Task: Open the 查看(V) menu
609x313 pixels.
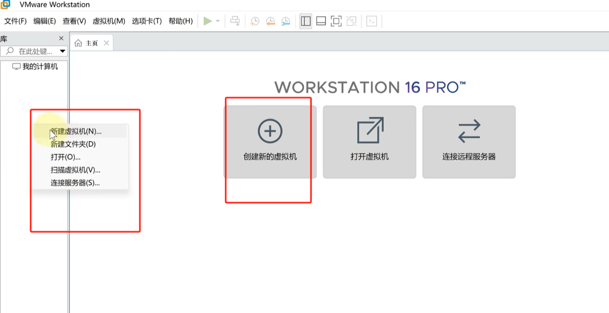Action: point(74,21)
